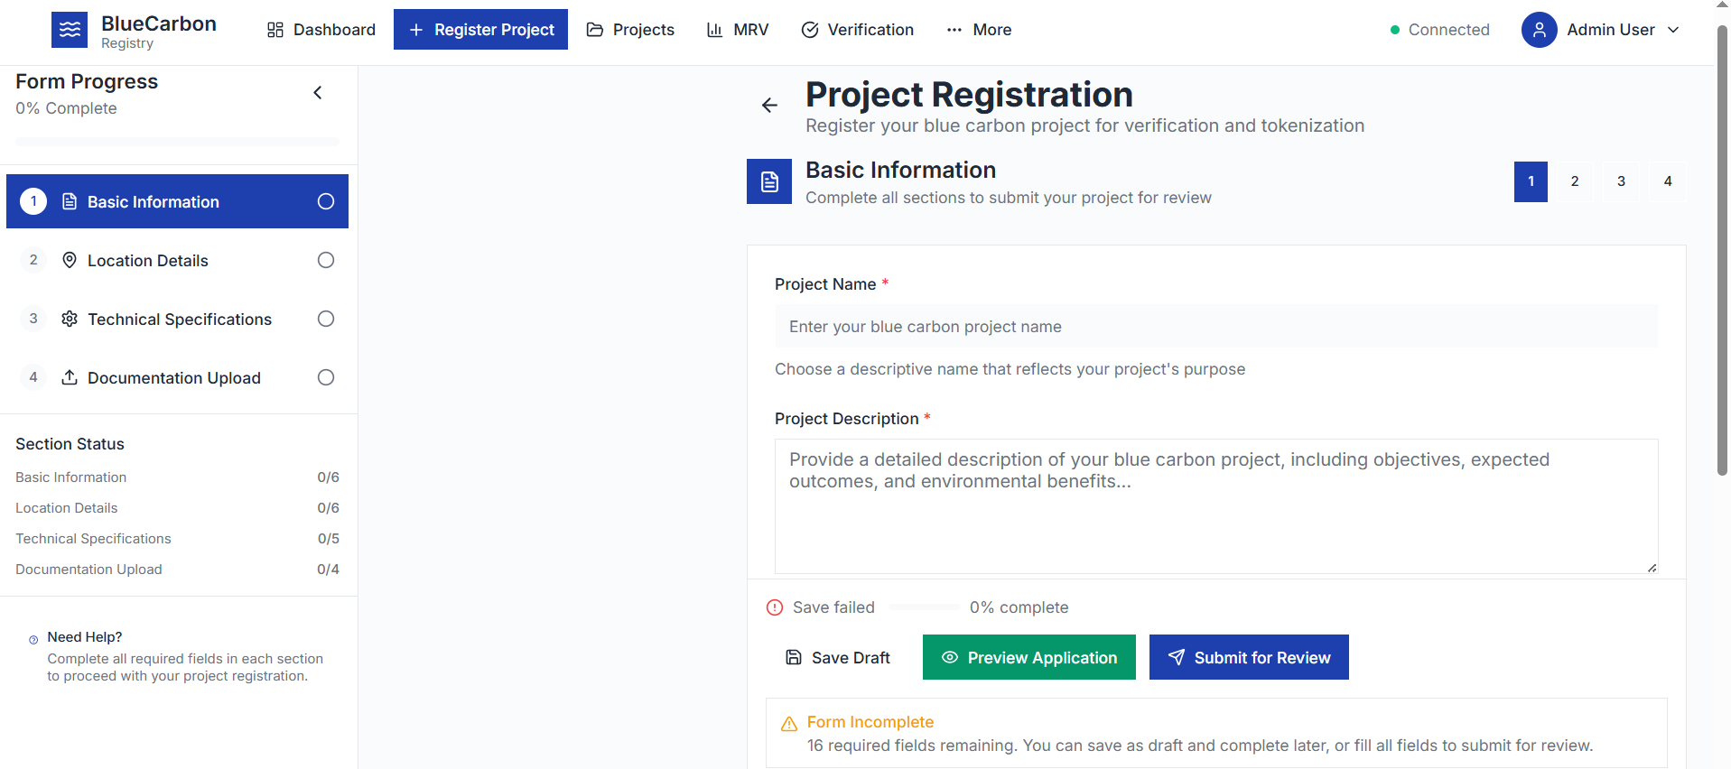1731x769 pixels.
Task: Click the back arrow beside Project Registration
Action: point(769,106)
